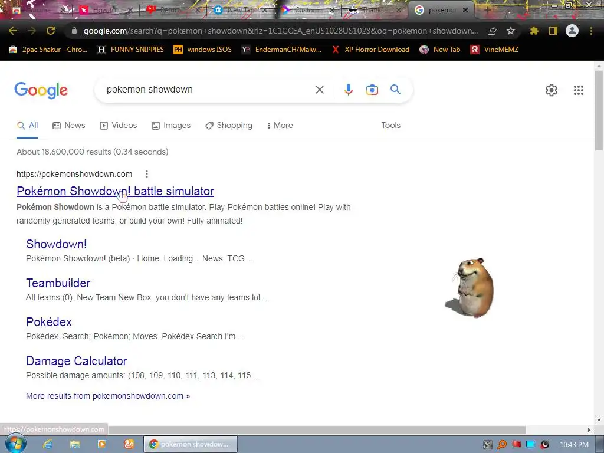Image resolution: width=604 pixels, height=453 pixels.
Task: Go back using the browser back arrow
Action: click(13, 31)
